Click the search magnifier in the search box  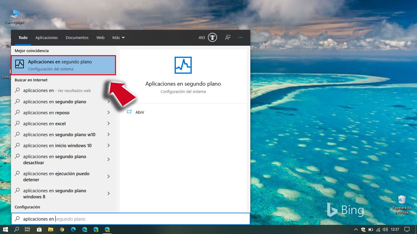(x=18, y=219)
